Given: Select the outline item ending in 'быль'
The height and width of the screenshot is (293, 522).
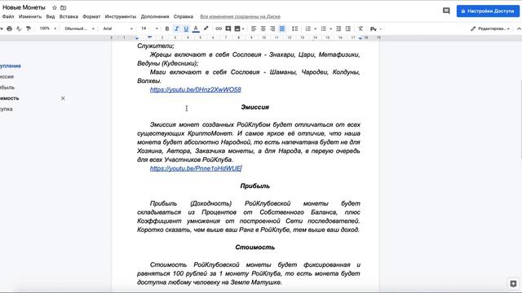Looking at the screenshot, I should pyautogui.click(x=7, y=87).
